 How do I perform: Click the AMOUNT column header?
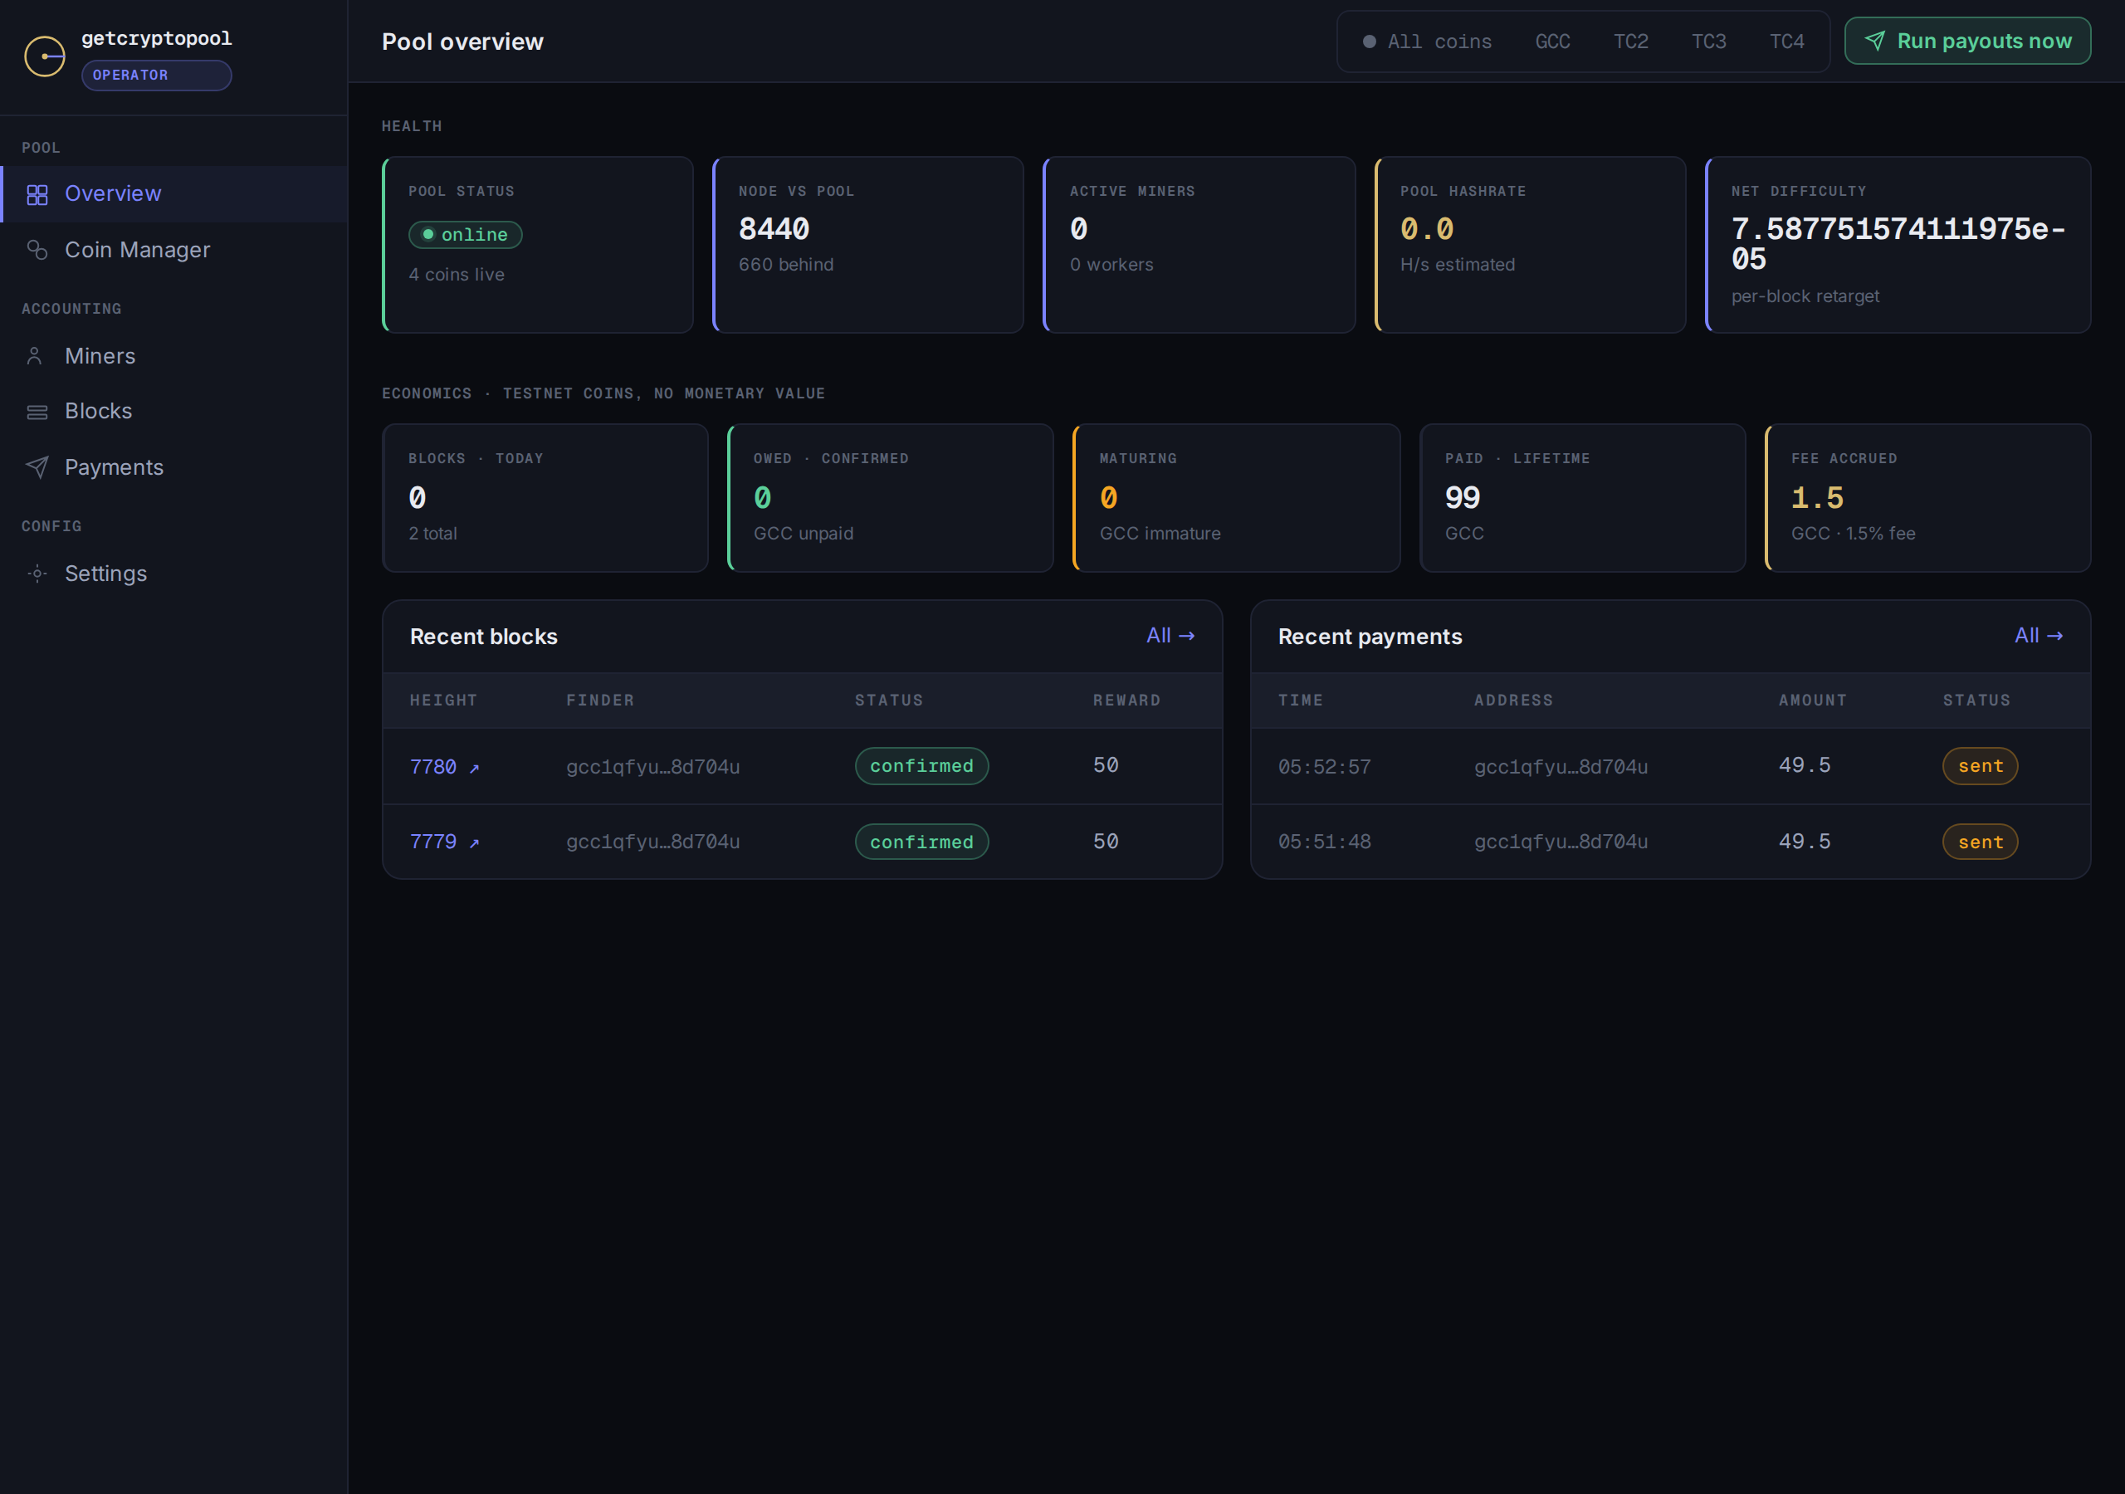point(1812,701)
